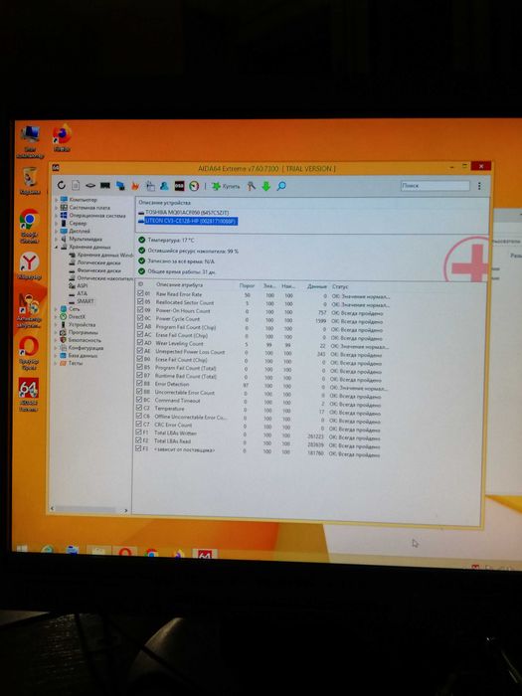This screenshot has width=522, height=696.
Task: Click the Refresh toolbar icon
Action: click(x=62, y=185)
